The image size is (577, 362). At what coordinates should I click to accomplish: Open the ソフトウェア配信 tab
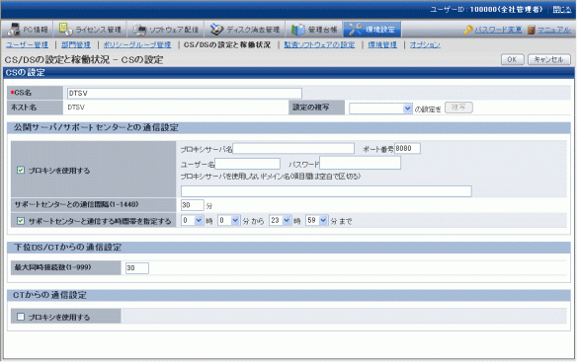(166, 29)
